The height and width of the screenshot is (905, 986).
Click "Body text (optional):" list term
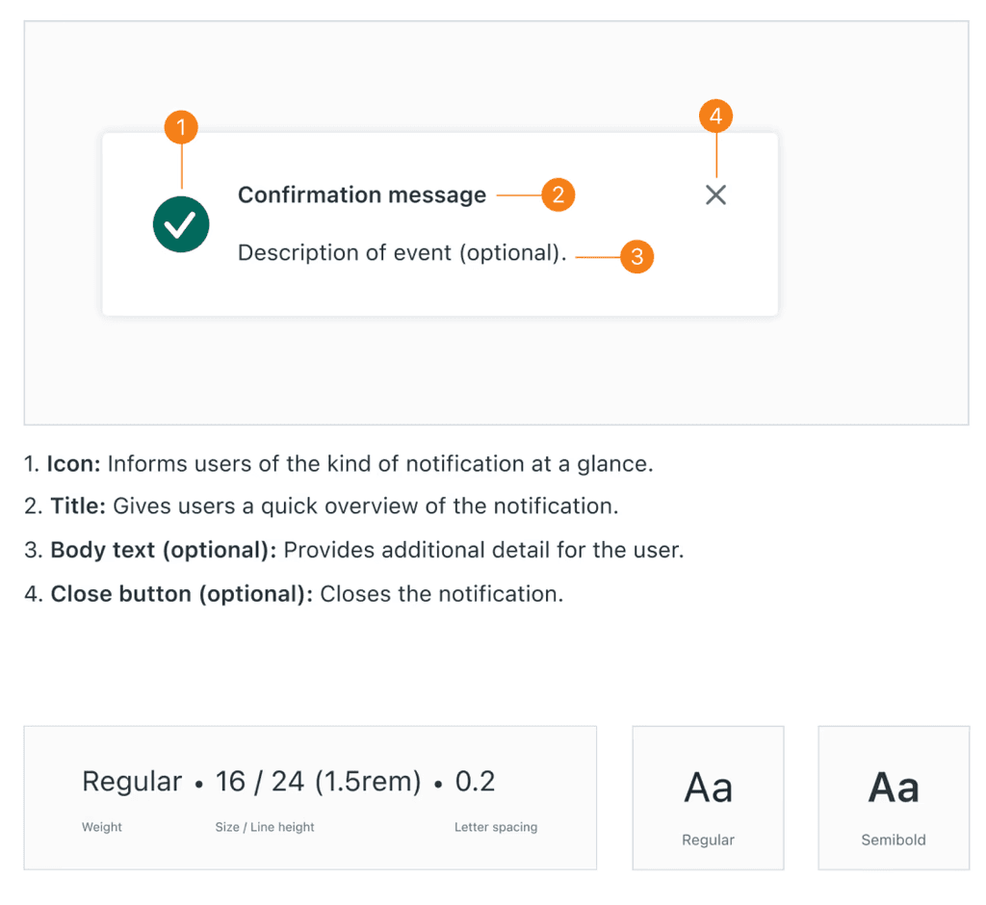tap(164, 550)
